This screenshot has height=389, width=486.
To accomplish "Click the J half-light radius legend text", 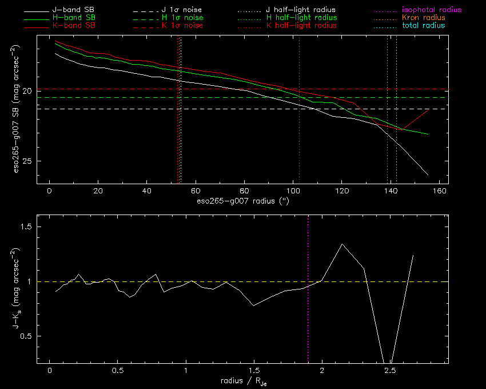I will coord(301,10).
